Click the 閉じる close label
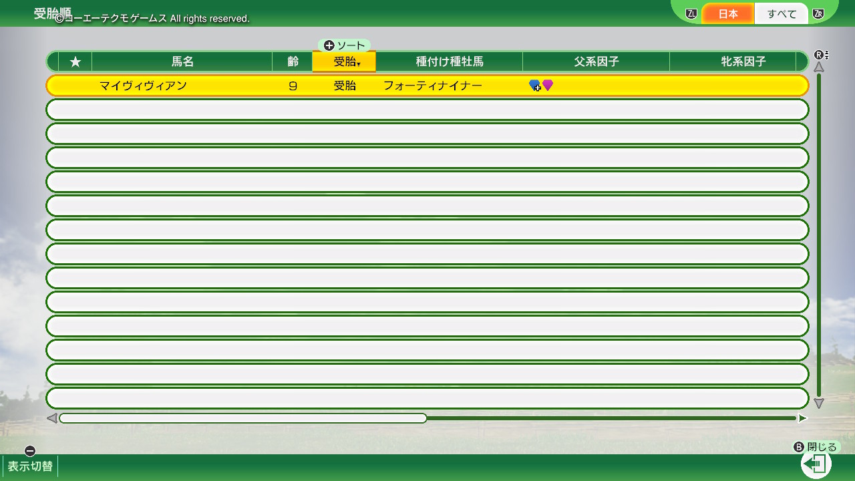The image size is (855, 481). (x=821, y=447)
